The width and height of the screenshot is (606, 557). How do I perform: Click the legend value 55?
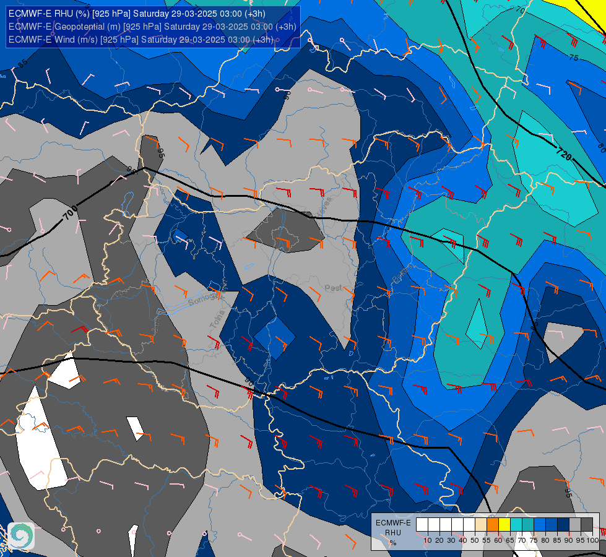487,540
